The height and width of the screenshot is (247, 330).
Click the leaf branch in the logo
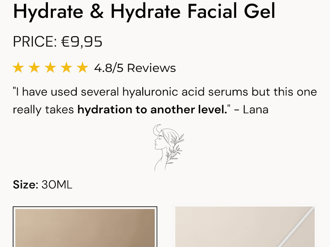pyautogui.click(x=174, y=149)
